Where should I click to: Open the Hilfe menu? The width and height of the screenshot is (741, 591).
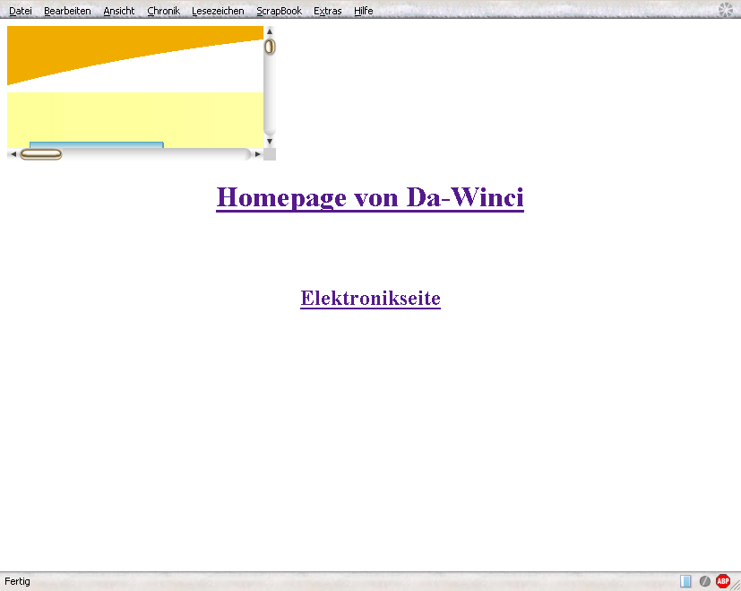tap(364, 11)
